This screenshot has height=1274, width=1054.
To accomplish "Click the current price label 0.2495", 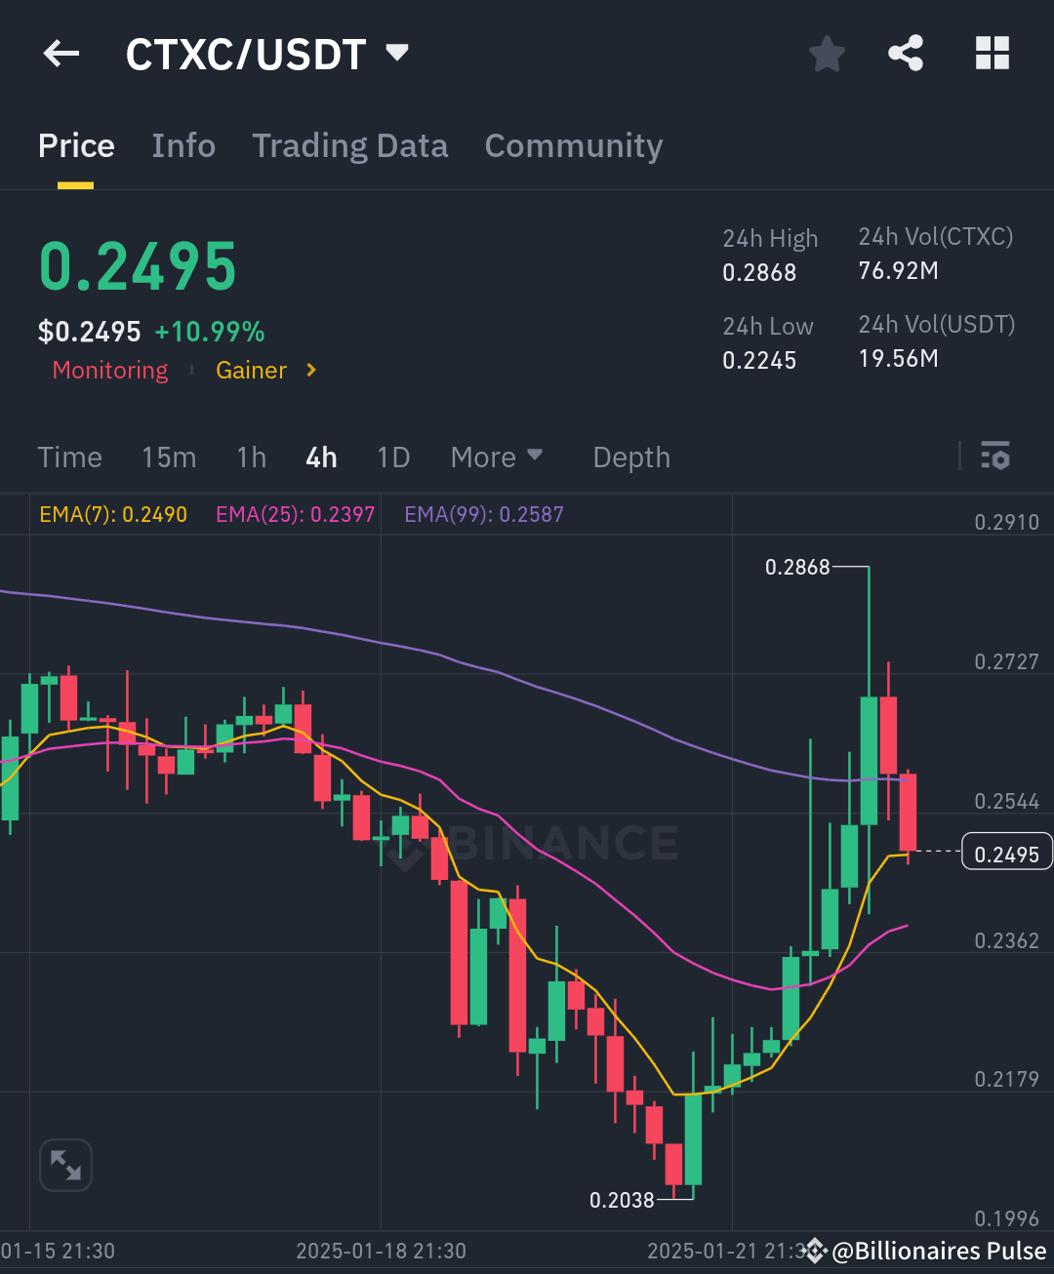I will (1006, 852).
